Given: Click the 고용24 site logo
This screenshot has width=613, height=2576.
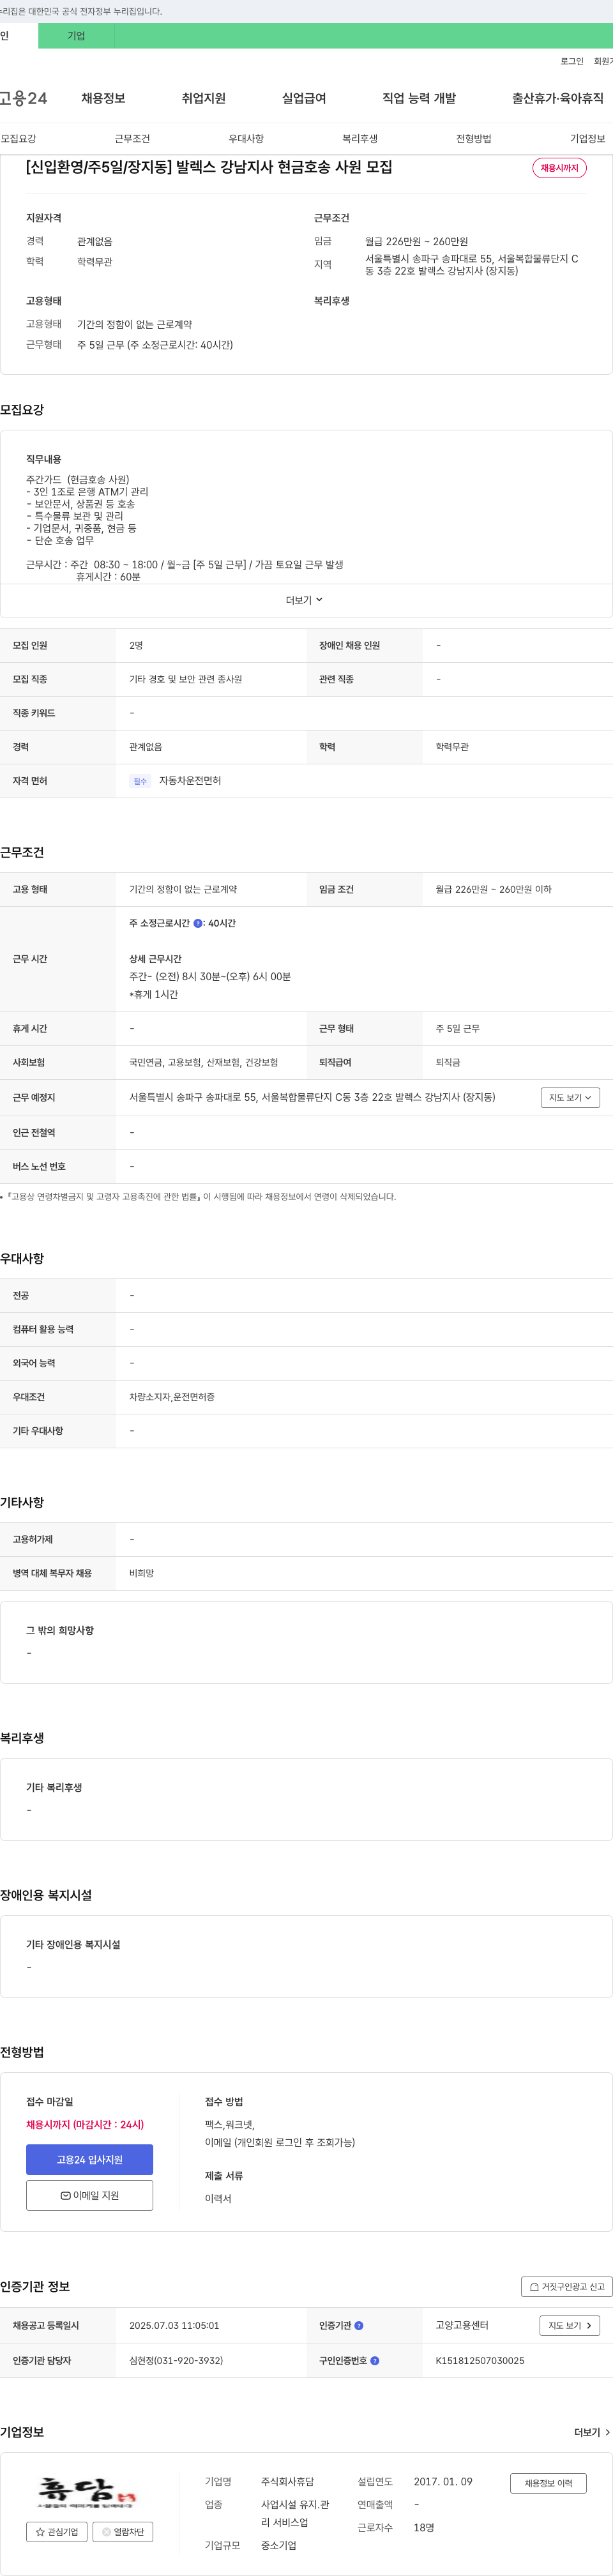Looking at the screenshot, I should click(24, 98).
